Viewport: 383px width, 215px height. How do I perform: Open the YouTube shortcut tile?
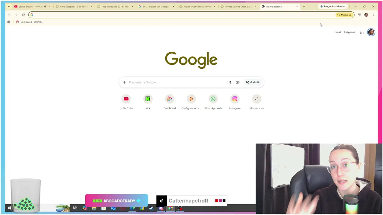pyautogui.click(x=126, y=102)
